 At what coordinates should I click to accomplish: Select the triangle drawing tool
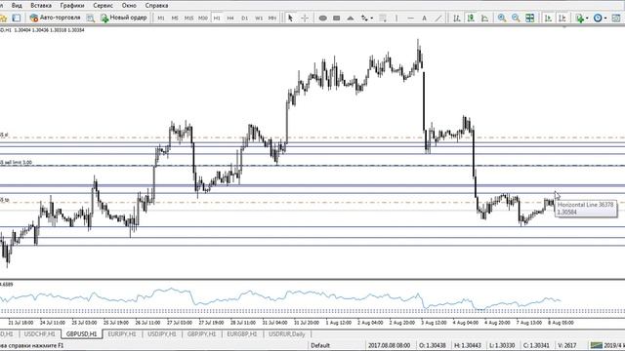pyautogui.click(x=351, y=18)
